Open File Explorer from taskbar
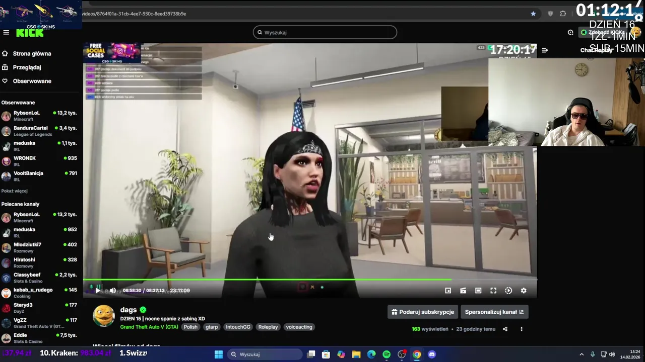The height and width of the screenshot is (362, 645). pos(356,354)
